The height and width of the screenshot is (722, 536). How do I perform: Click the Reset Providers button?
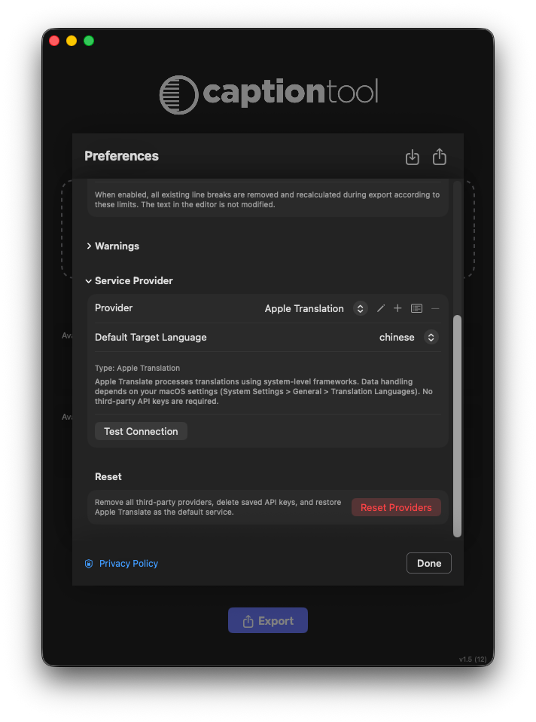pos(396,507)
